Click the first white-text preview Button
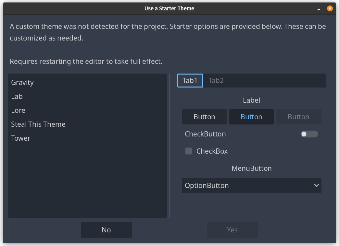339x246 pixels. click(x=204, y=117)
